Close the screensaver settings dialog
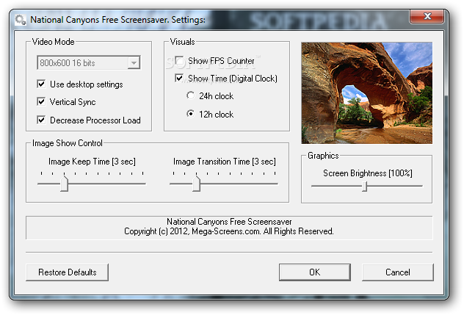Screen dimensions: 464x315 [427, 16]
